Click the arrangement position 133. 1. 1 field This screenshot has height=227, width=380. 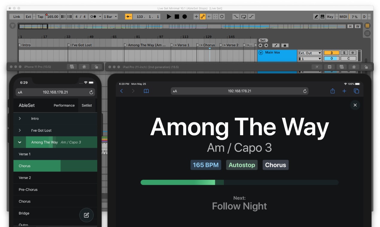pos(147,17)
